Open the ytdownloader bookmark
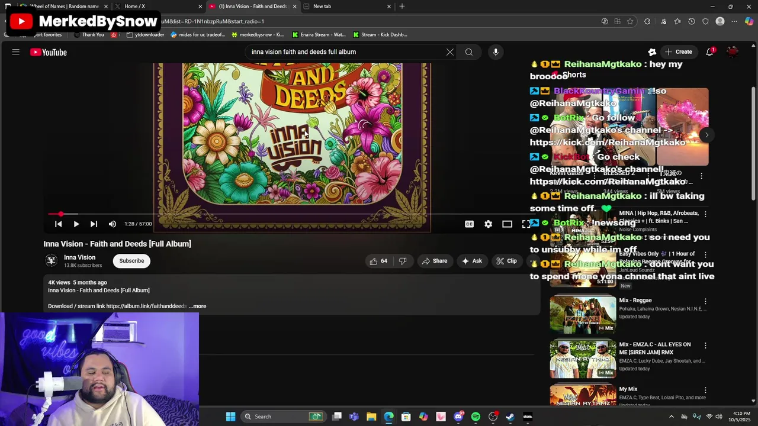The width and height of the screenshot is (758, 426). [x=146, y=35]
